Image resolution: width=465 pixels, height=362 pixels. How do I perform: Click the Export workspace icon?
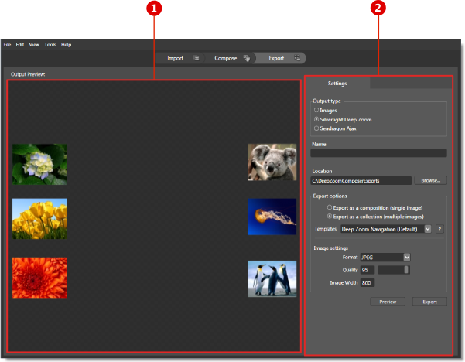(x=297, y=58)
